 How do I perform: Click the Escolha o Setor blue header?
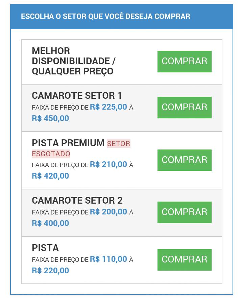pyautogui.click(x=122, y=17)
